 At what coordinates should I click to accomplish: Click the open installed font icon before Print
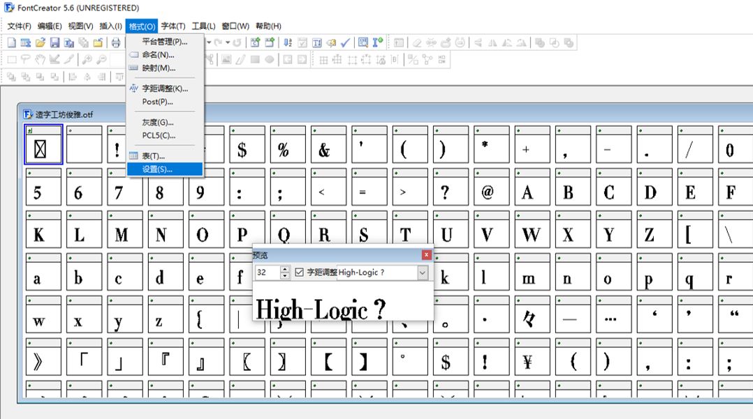[98, 43]
